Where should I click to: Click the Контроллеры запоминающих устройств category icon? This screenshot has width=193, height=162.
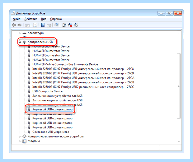[x=24, y=137]
